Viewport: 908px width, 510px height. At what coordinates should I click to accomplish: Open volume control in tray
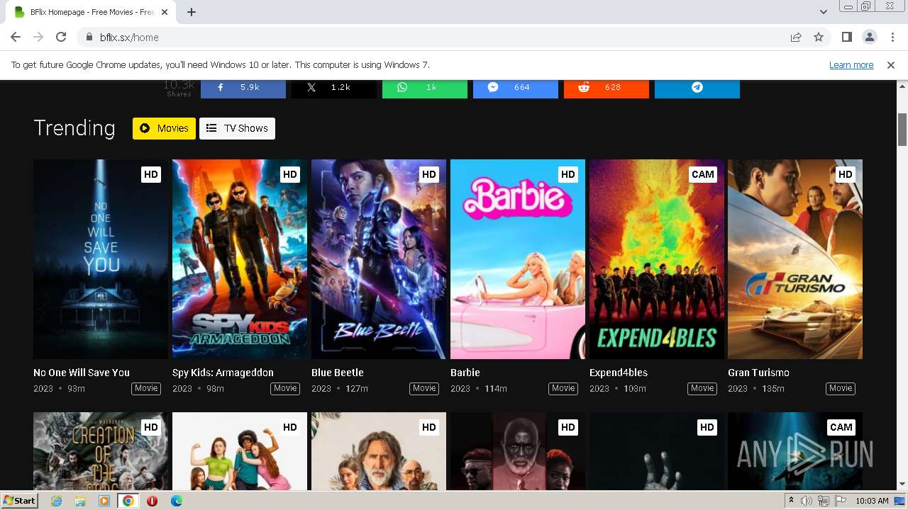pos(806,501)
